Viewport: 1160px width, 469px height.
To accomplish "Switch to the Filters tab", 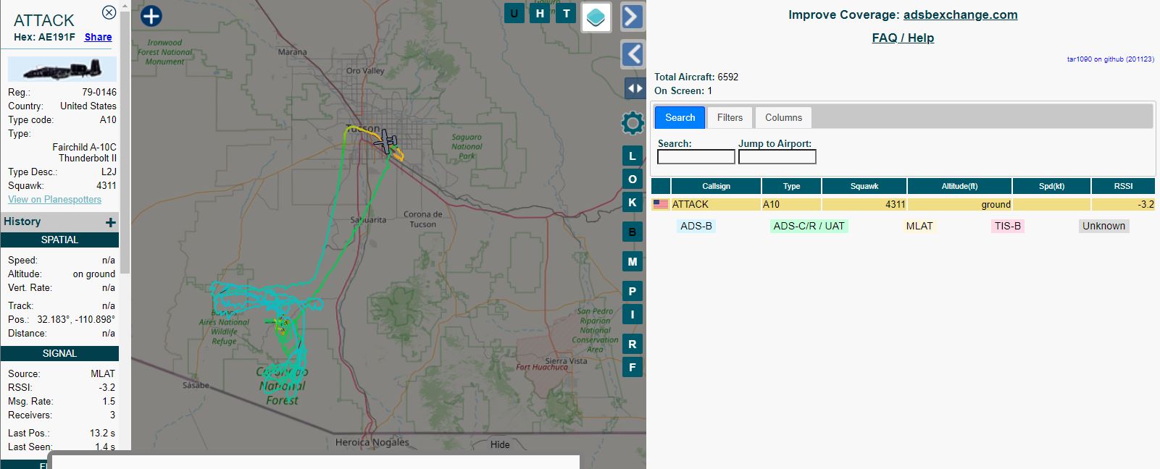I will (730, 117).
